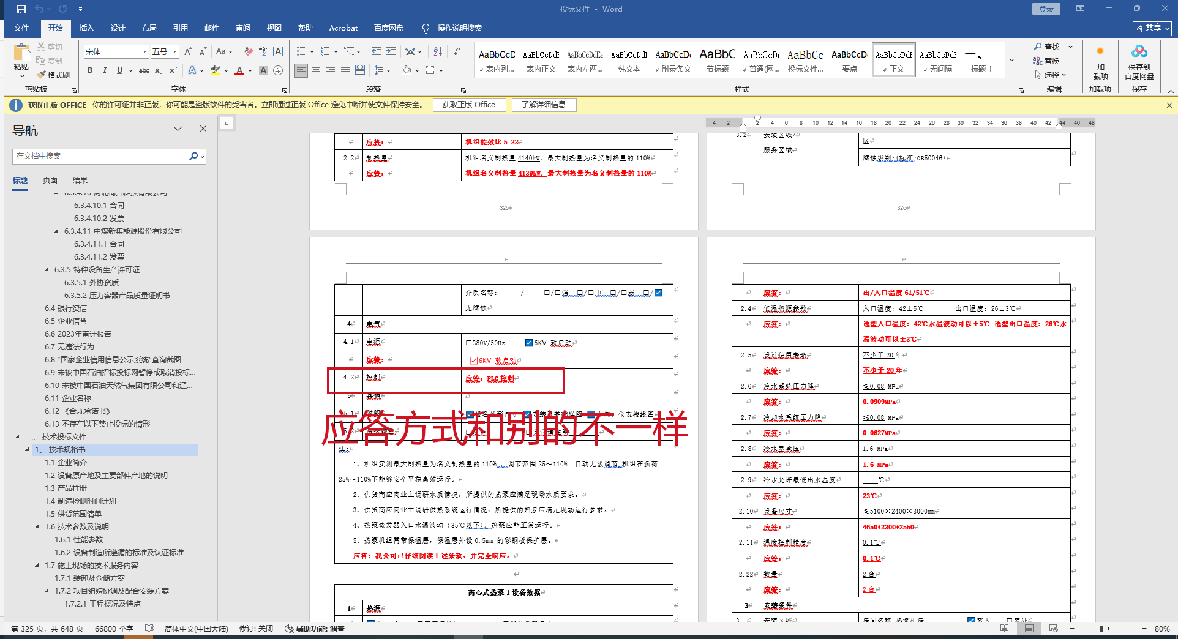Viewport: 1178px width, 639px height.
Task: Apply the red font color
Action: [239, 70]
